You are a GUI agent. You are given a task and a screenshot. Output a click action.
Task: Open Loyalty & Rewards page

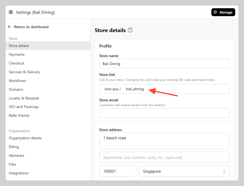click(x=48, y=98)
